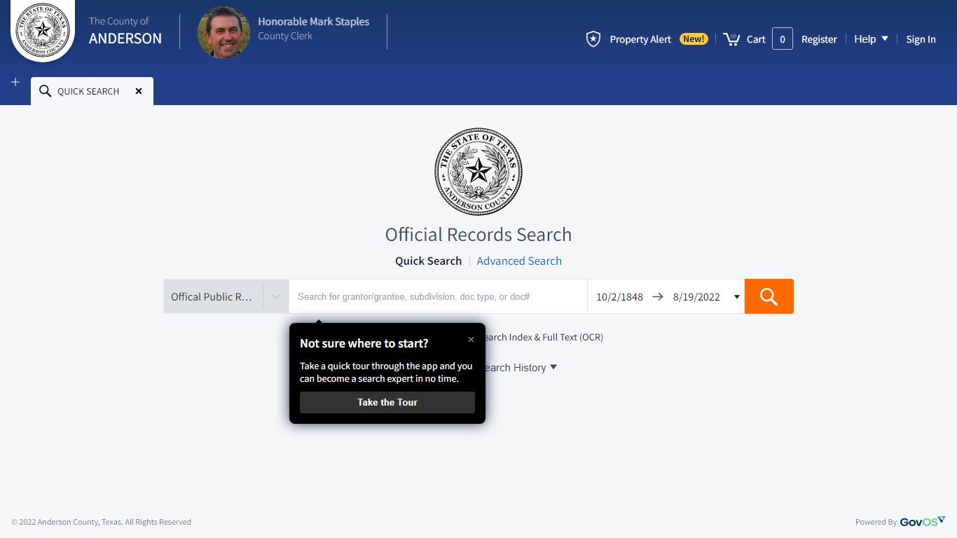
Task: Close the QUICK SEARCH tab
Action: (139, 91)
